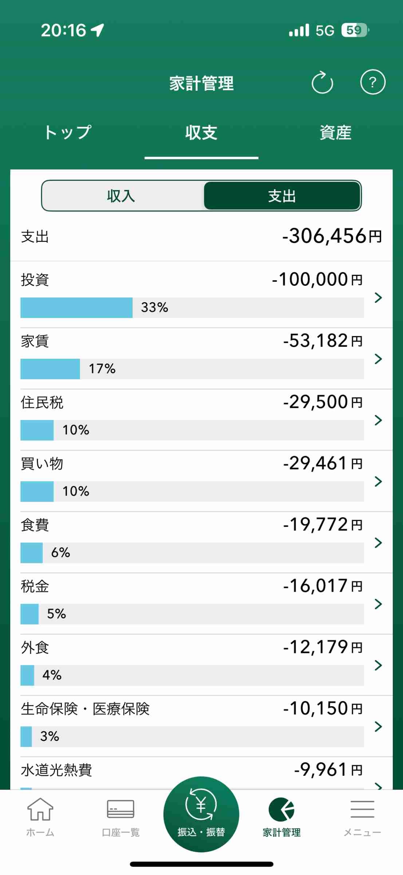
Task: Expand the 家賃 rent row chevron
Action: (378, 359)
